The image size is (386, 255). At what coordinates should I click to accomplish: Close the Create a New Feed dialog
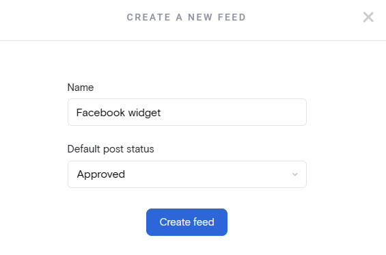pyautogui.click(x=368, y=17)
